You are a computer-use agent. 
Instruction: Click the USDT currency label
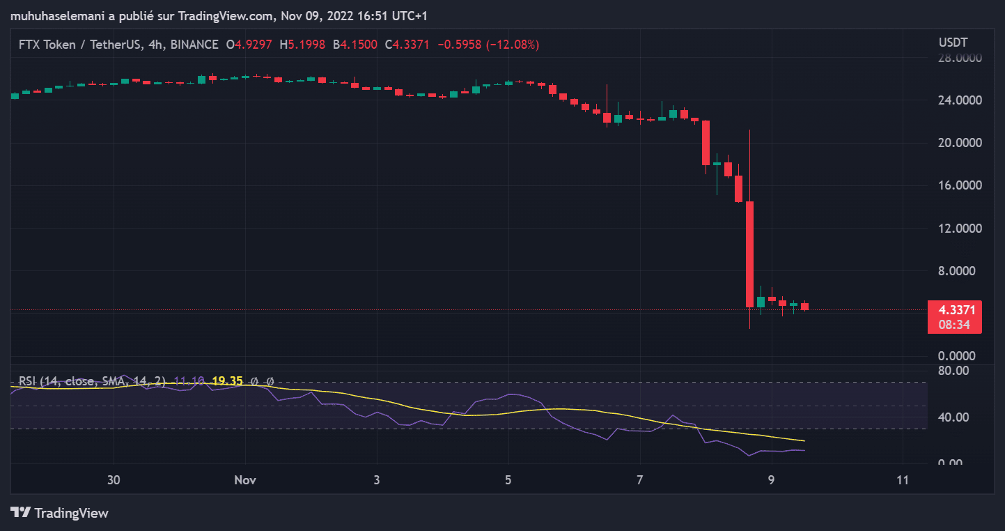tap(953, 43)
